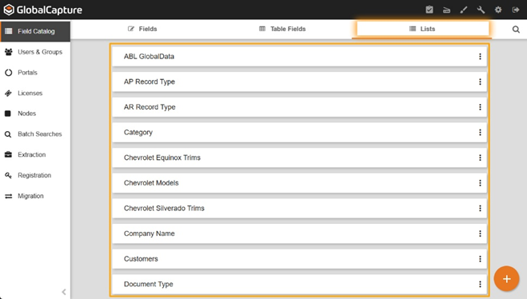This screenshot has height=299, width=527.
Task: Click the brush design icon in header
Action: click(464, 10)
